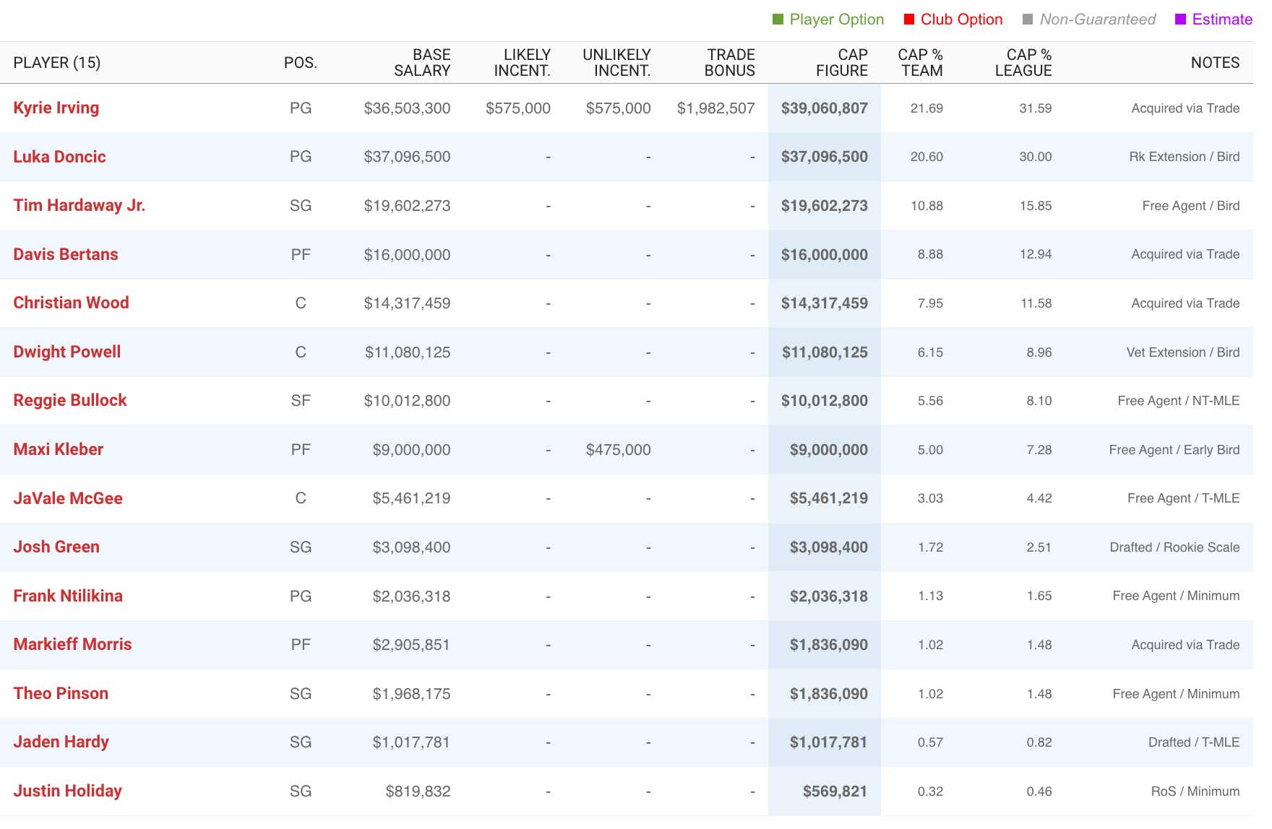Click Justin Holiday's RoS / Minimum note
Viewport: 1272px width, 829px height.
pyautogui.click(x=1195, y=791)
